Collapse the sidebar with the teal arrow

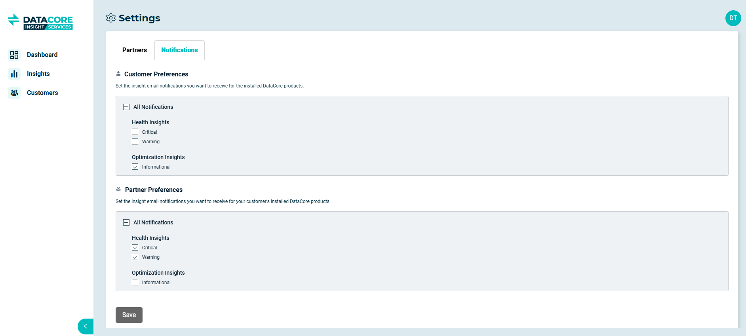click(86, 327)
